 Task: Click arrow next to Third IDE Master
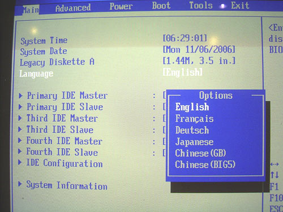point(20,118)
